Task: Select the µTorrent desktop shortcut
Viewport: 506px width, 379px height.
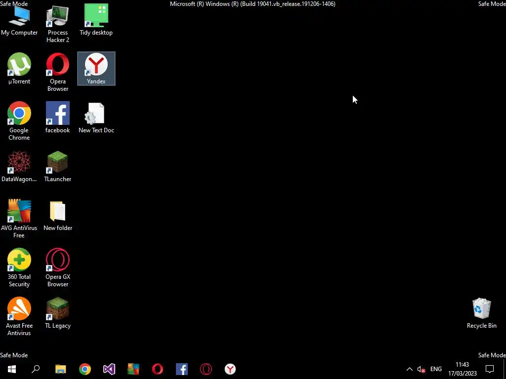Action: [19, 69]
